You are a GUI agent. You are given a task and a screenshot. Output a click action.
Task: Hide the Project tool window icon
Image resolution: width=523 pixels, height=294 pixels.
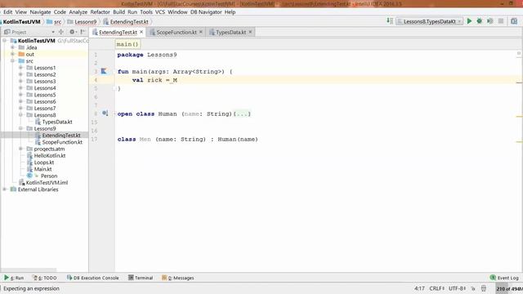point(83,32)
